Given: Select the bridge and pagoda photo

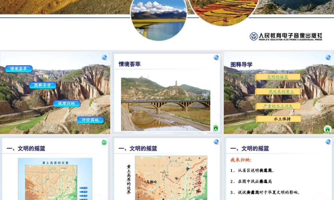Looking at the screenshot, I should [x=166, y=103].
